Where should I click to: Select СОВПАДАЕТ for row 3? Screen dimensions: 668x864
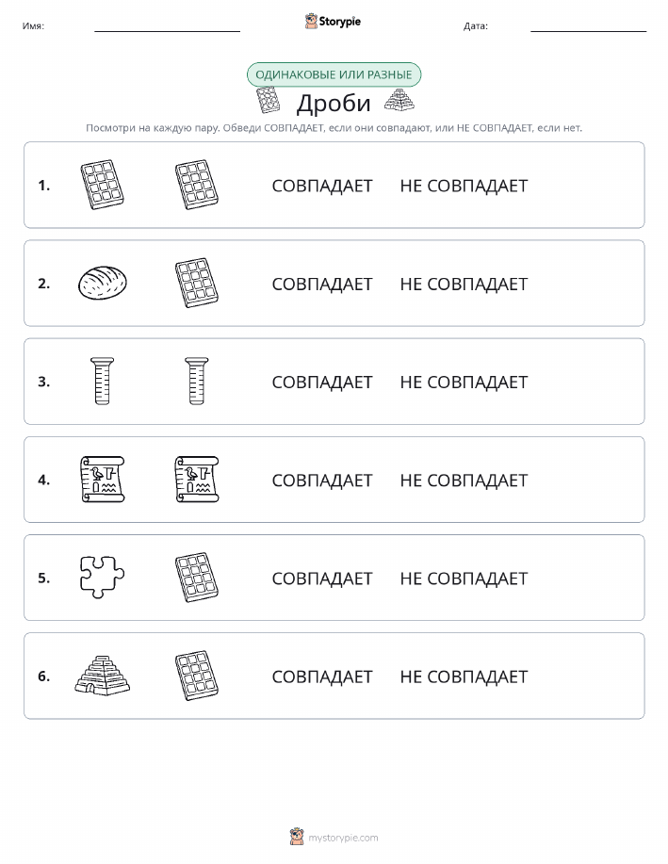[322, 383]
